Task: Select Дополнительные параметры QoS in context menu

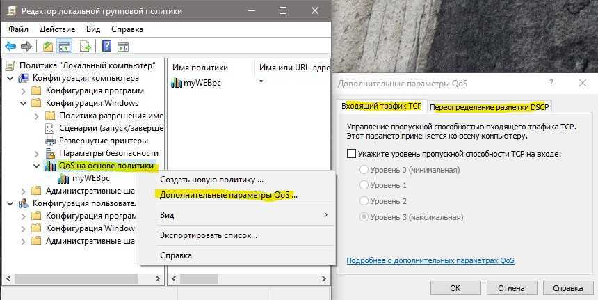Action: click(228, 195)
